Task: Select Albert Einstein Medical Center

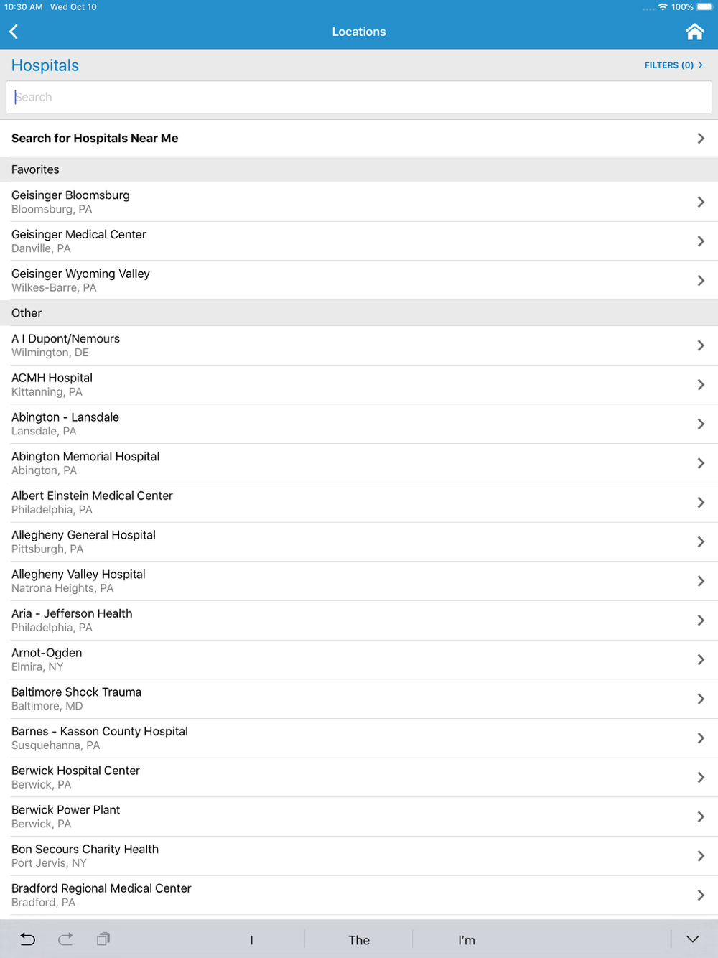Action: pyautogui.click(x=359, y=502)
